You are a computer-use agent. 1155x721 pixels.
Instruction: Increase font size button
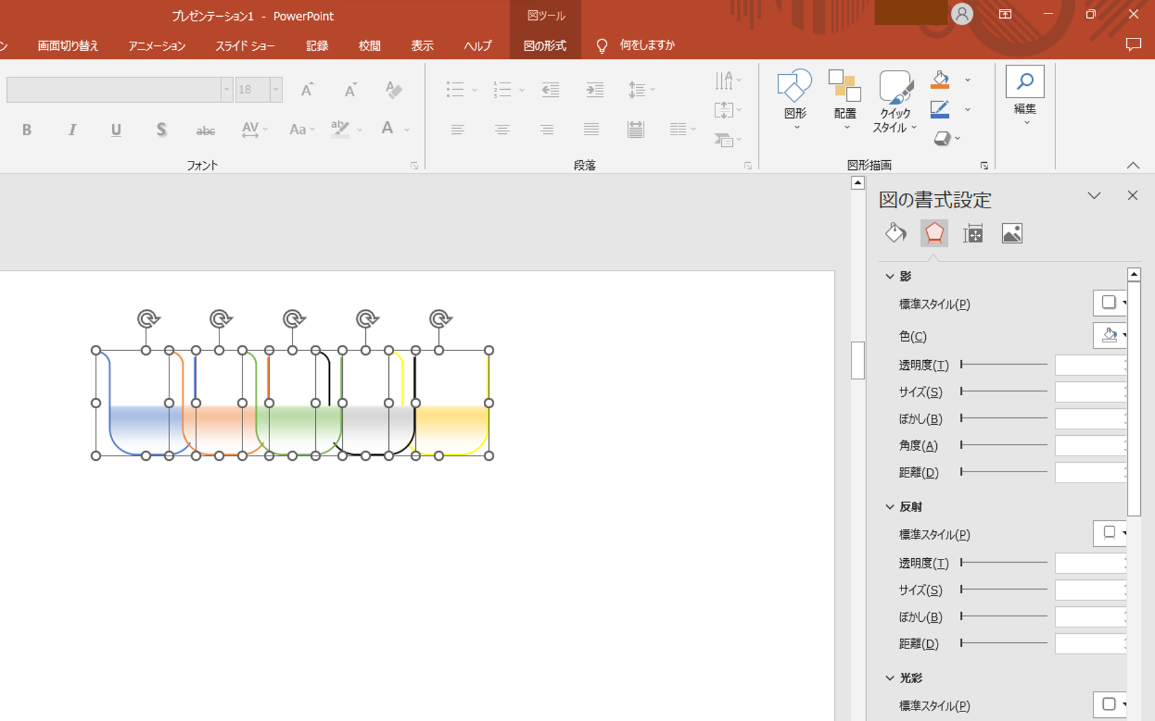pos(307,89)
